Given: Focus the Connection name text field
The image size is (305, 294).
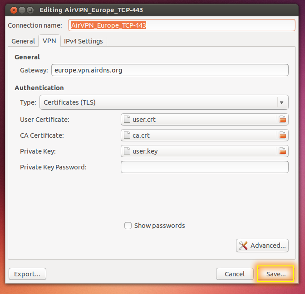Looking at the screenshot, I should [182, 25].
